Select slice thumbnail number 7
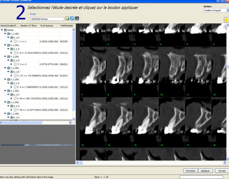229x179 pixels. (93, 72)
